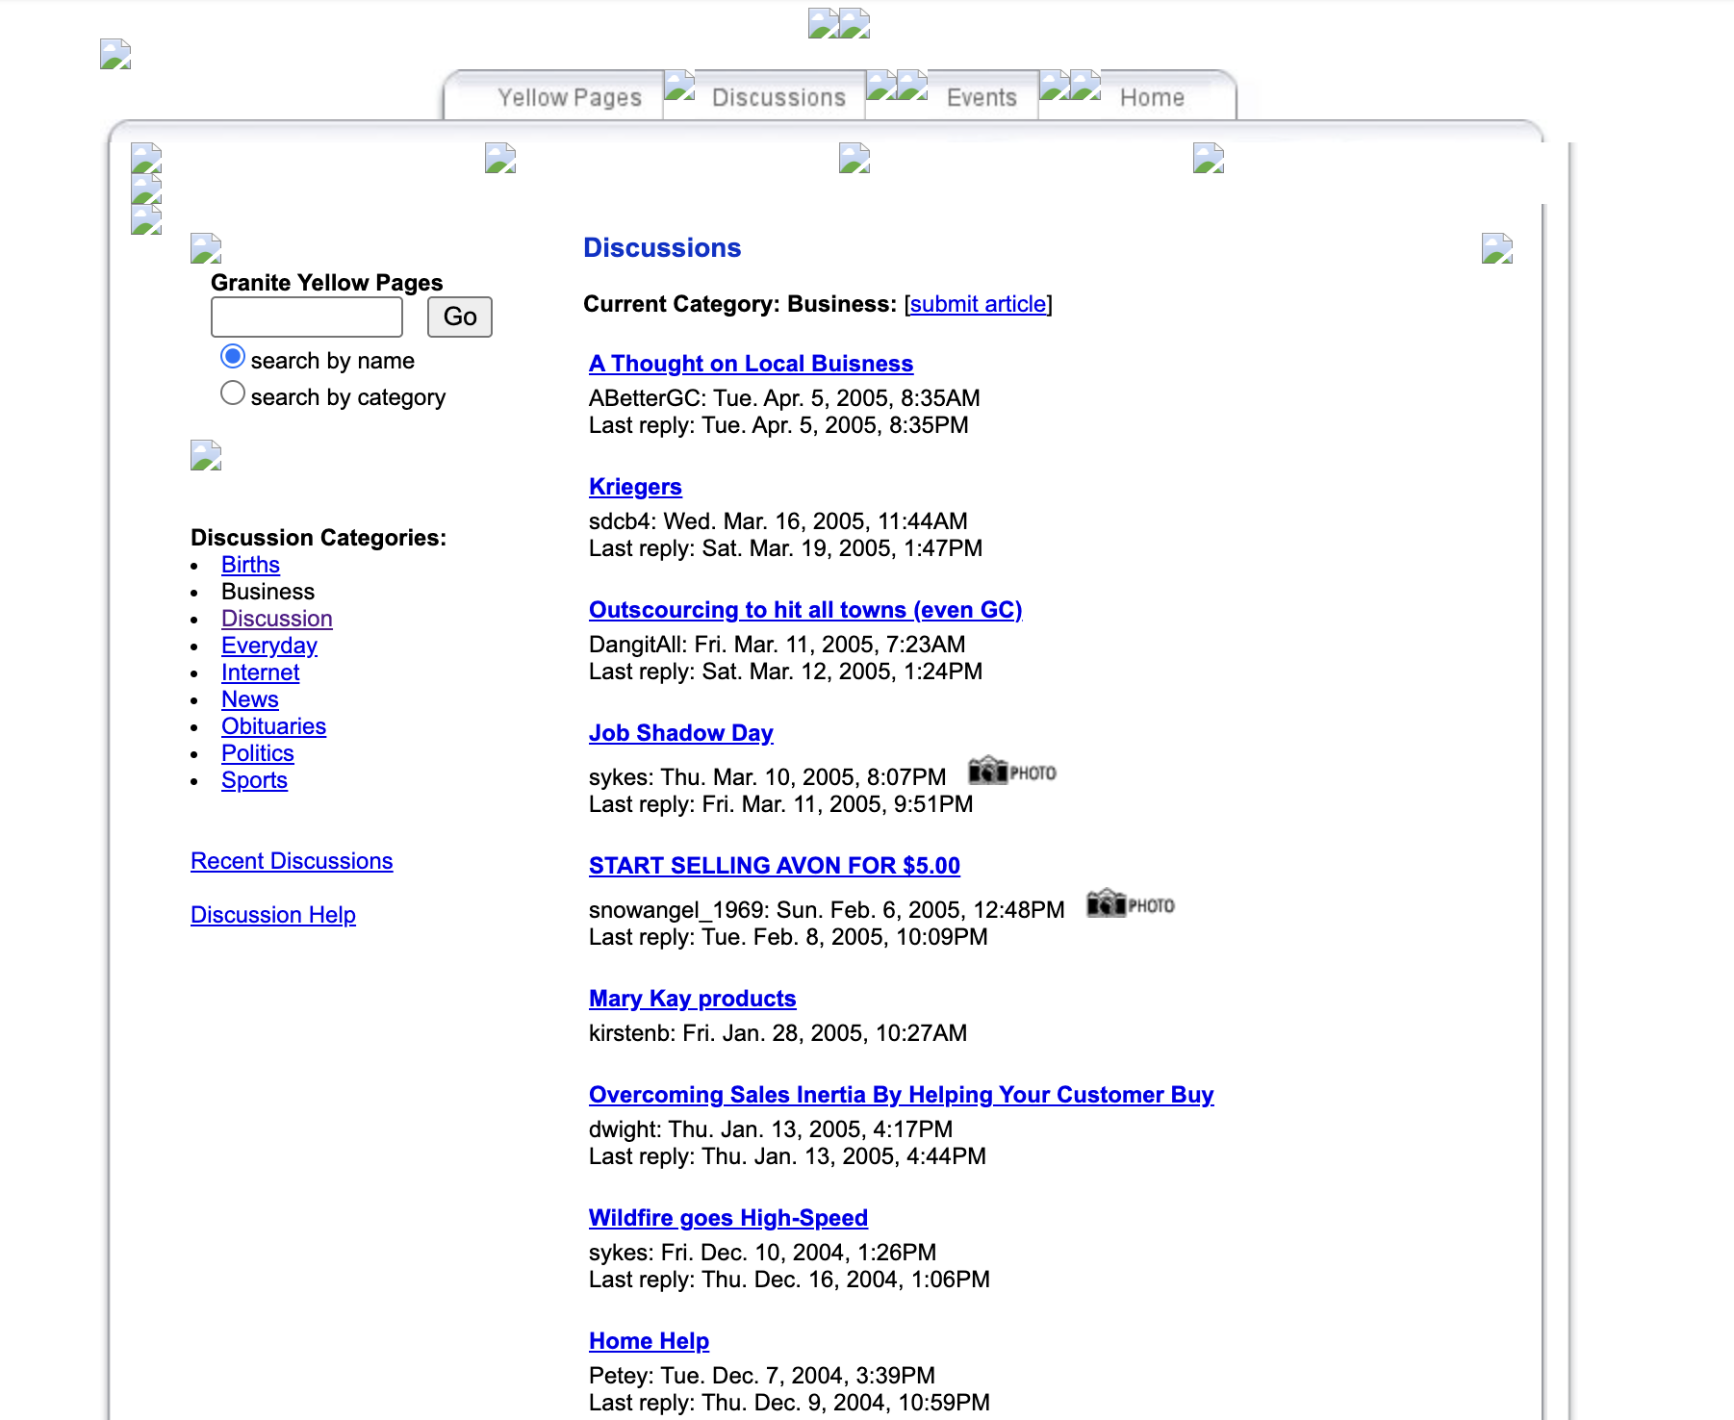
Task: Click the broken image right of Discussions heading
Action: tap(1496, 249)
